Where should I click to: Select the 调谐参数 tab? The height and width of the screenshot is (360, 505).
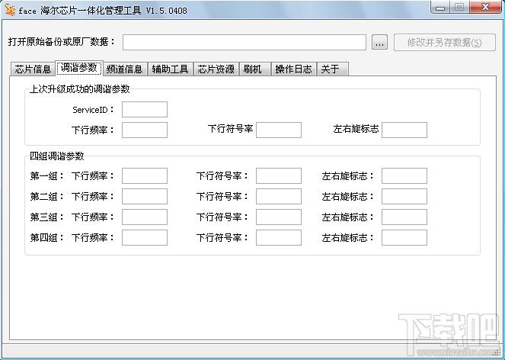click(x=79, y=68)
